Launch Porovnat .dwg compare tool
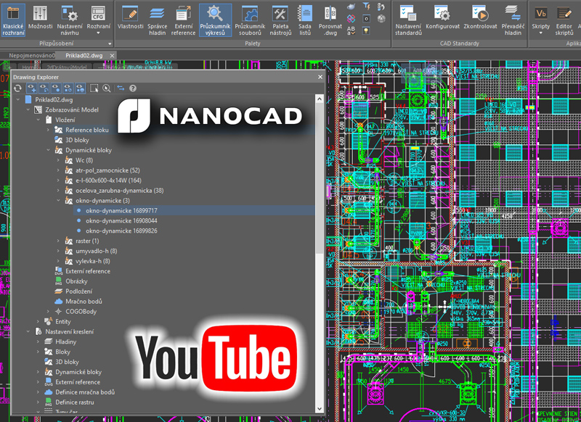 click(x=330, y=20)
